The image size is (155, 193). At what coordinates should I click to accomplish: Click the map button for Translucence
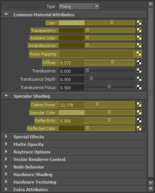click(x=139, y=70)
